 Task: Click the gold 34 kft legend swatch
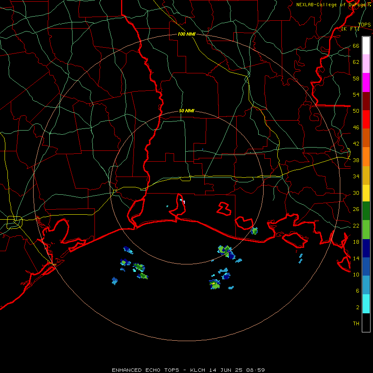coord(366,175)
